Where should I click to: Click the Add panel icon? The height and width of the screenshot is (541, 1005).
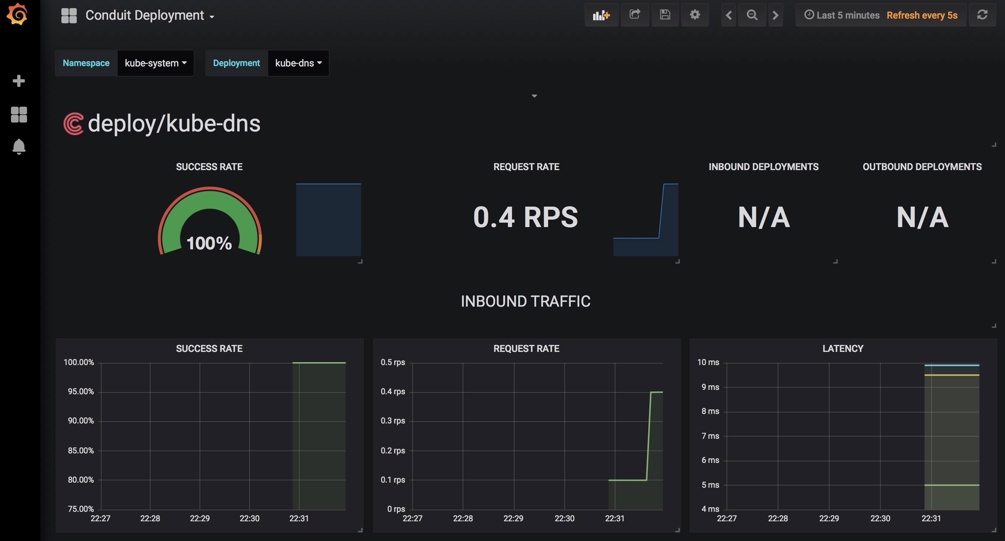pyautogui.click(x=601, y=15)
